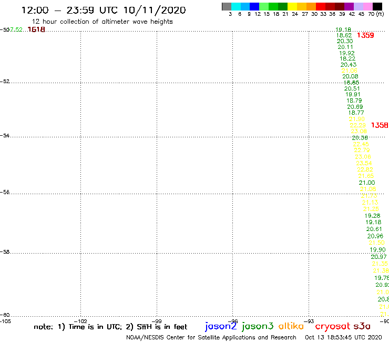Click the longitude axis label -102
Viewport: 389px width, 342px height.
(81, 321)
